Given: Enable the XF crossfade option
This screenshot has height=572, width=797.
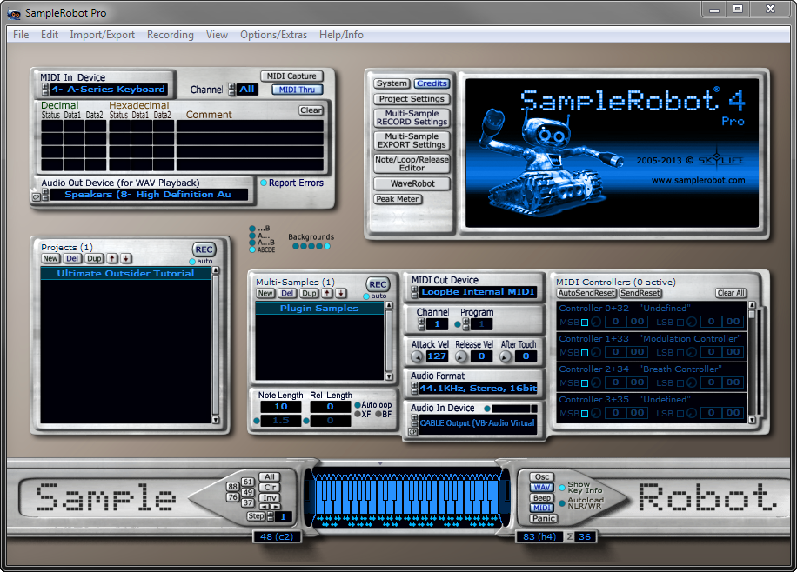Looking at the screenshot, I should (358, 414).
